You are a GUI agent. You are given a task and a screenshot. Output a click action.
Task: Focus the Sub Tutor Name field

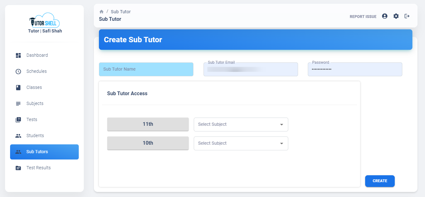click(x=146, y=69)
